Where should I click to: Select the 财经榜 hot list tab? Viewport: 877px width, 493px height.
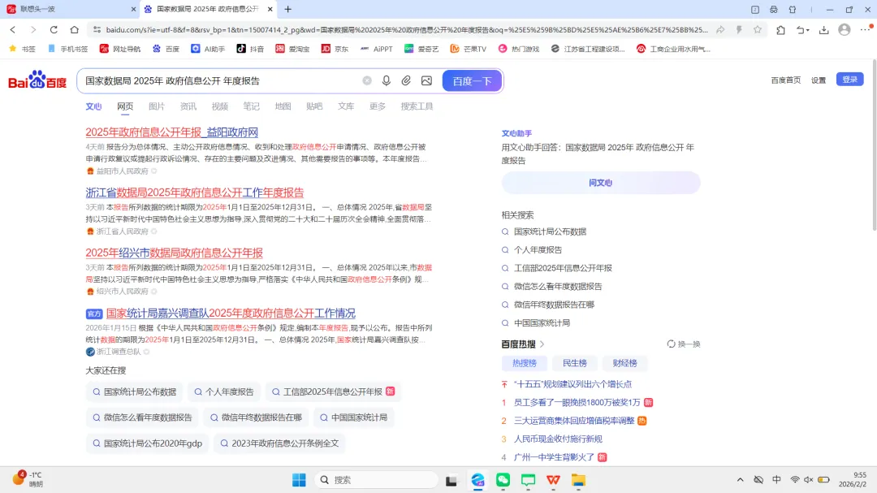click(x=624, y=363)
